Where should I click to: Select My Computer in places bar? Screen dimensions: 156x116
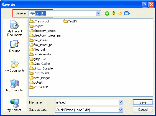click(x=15, y=86)
